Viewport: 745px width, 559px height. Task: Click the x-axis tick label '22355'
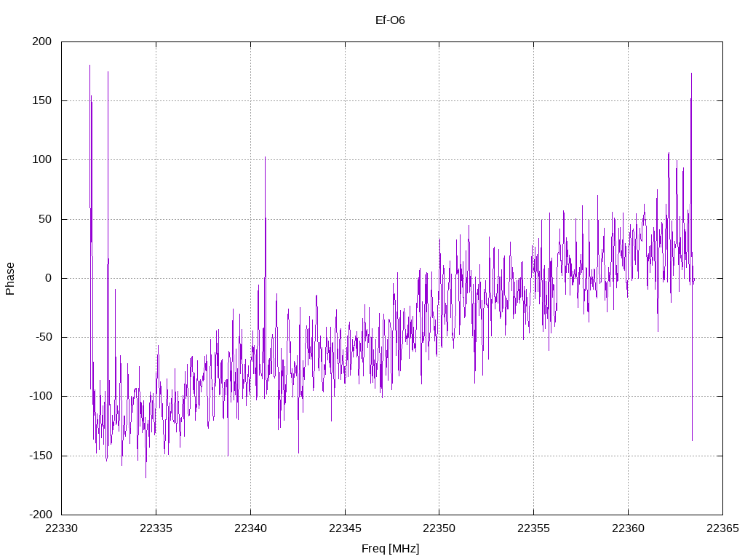(x=533, y=528)
